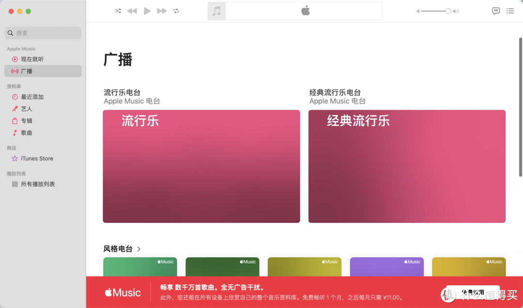Open 专辑 library section

tap(43, 121)
